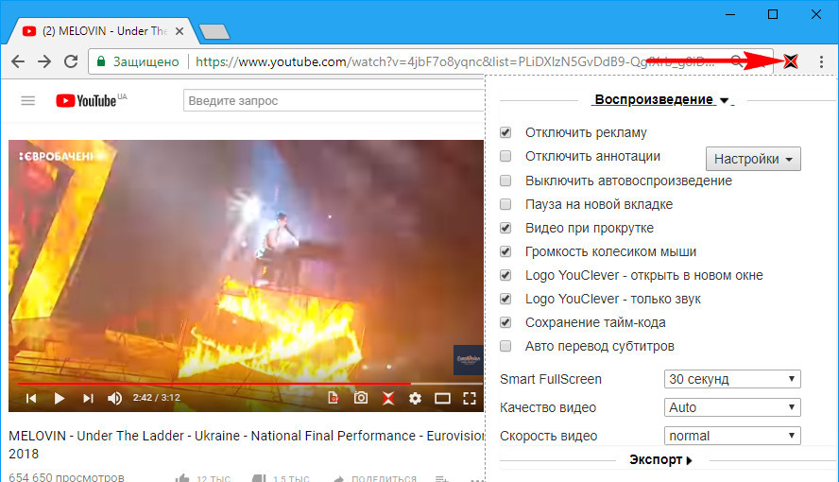Open the YouTube hamburger menu
The image size is (839, 482).
coord(27,100)
